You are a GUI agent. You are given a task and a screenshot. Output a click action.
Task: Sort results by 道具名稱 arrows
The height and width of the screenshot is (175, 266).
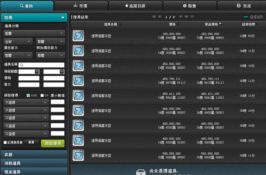(x=121, y=24)
